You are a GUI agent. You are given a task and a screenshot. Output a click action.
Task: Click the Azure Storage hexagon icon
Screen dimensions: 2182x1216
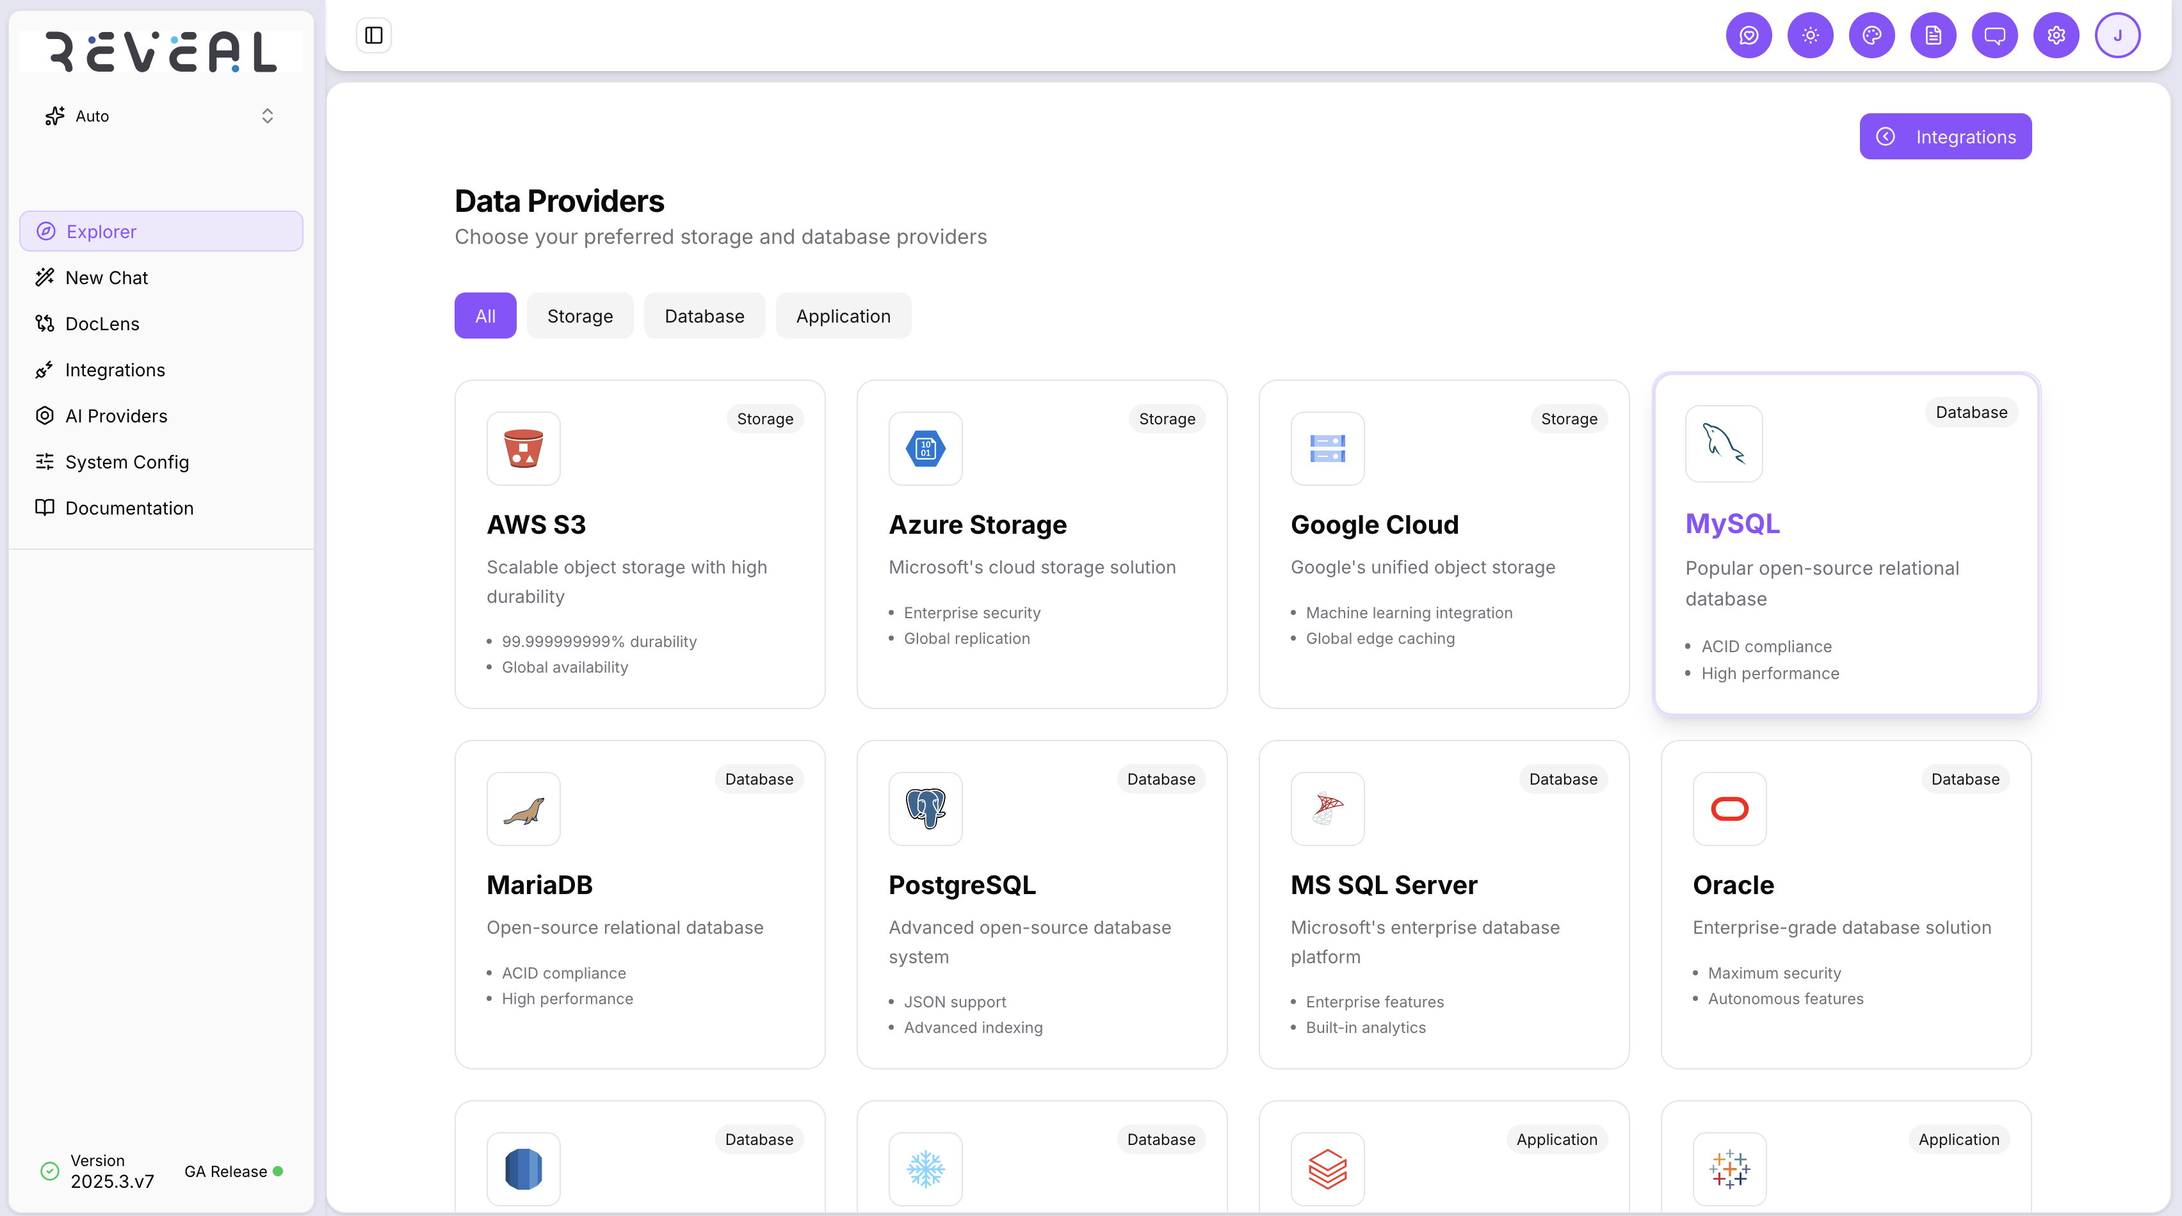pos(926,449)
